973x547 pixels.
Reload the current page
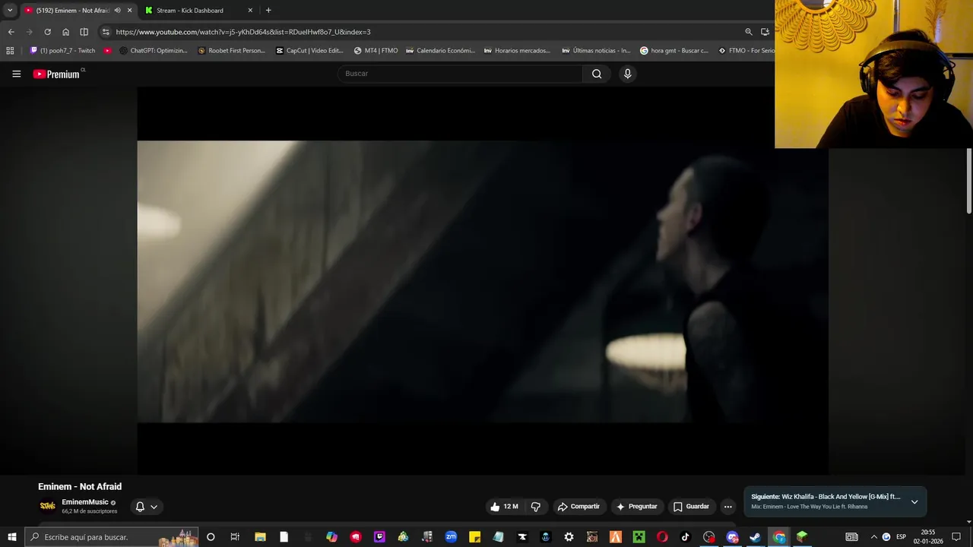click(47, 32)
